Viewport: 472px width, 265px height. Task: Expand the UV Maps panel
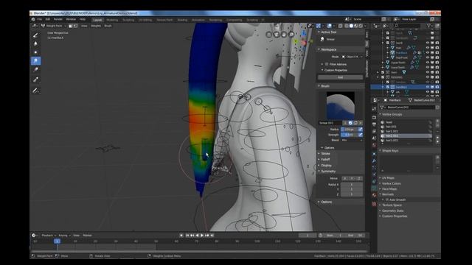tap(388, 178)
